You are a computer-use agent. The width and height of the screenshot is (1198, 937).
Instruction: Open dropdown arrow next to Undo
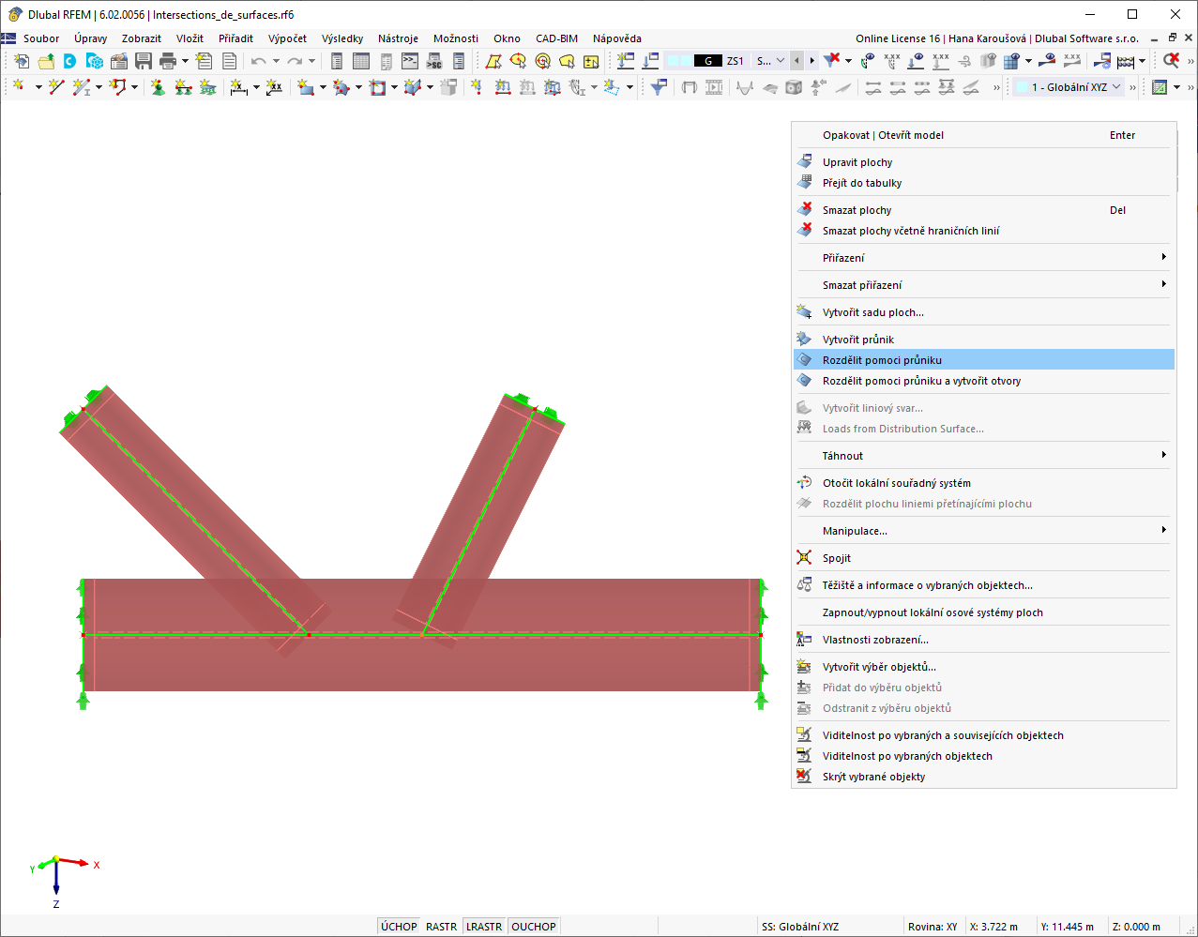click(276, 61)
